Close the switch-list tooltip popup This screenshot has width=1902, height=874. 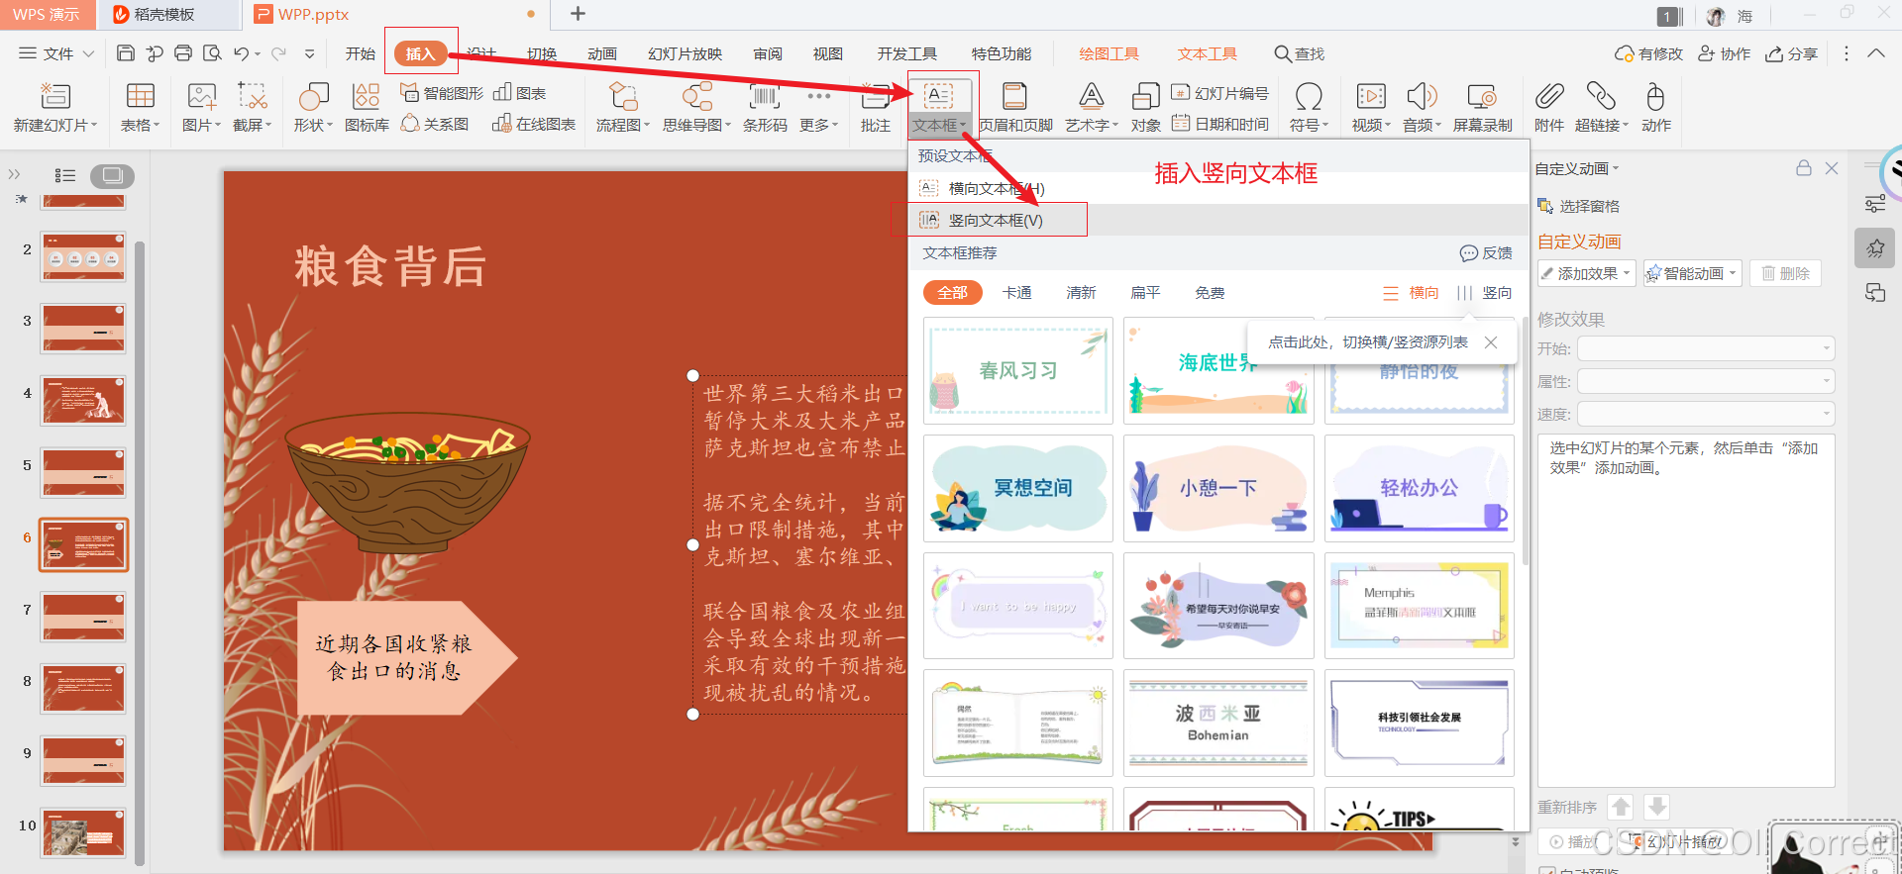(x=1491, y=342)
